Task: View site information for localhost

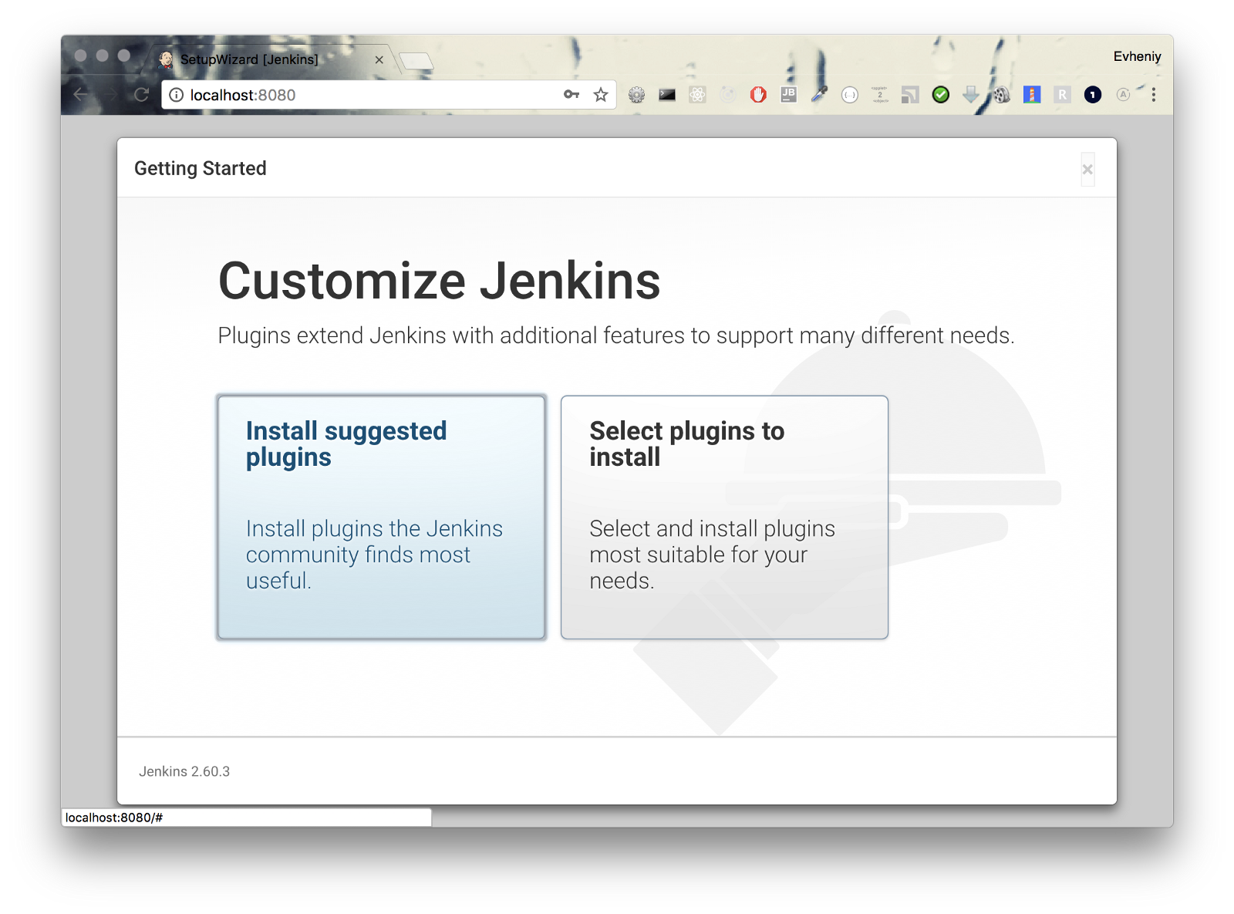Action: coord(177,95)
